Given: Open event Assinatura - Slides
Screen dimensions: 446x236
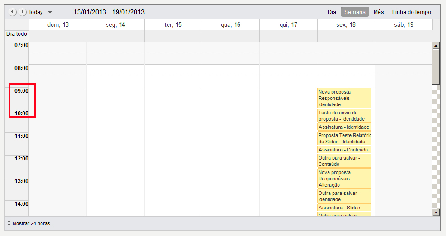Looking at the screenshot, I should pyautogui.click(x=344, y=208).
